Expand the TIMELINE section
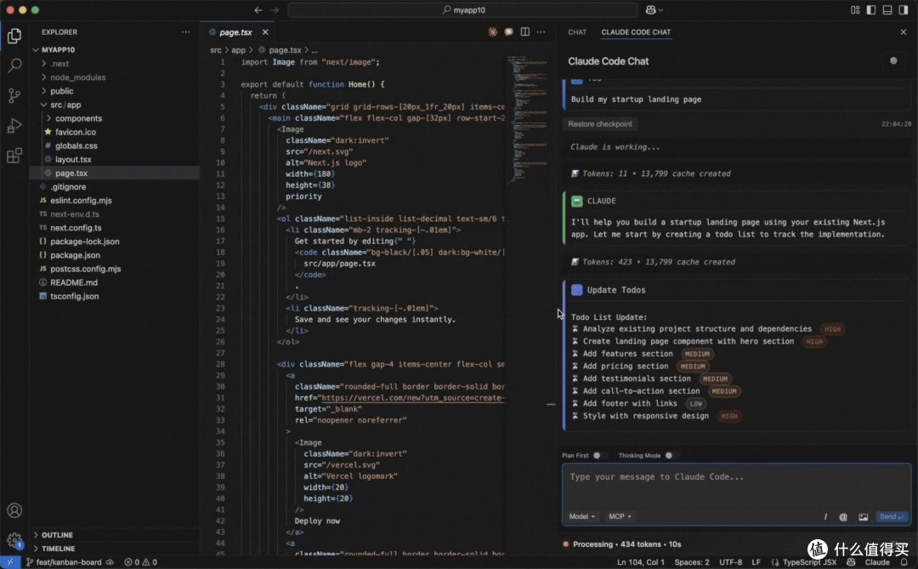Screen dimensions: 918x569 58,549
